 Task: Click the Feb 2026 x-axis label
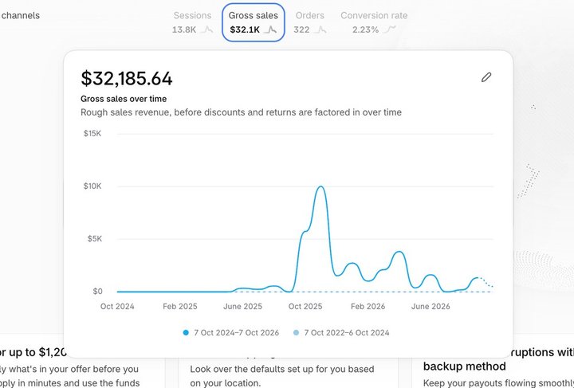point(368,307)
